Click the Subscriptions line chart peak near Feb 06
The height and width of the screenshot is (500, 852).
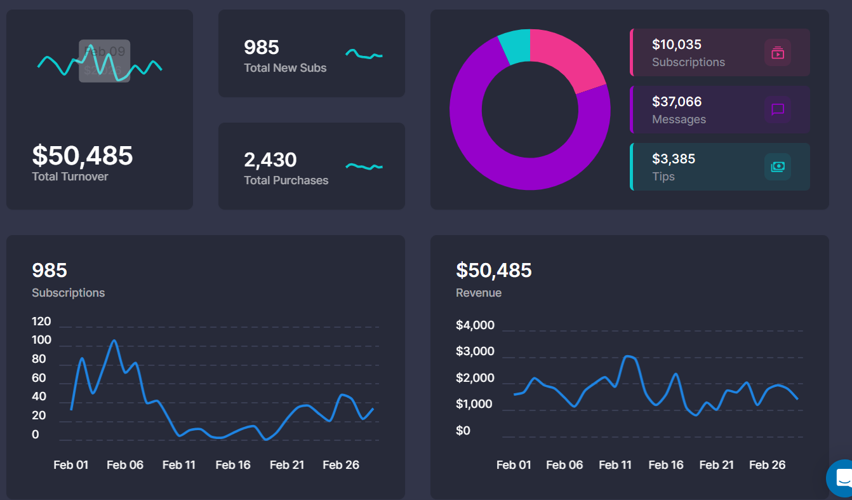coord(114,341)
